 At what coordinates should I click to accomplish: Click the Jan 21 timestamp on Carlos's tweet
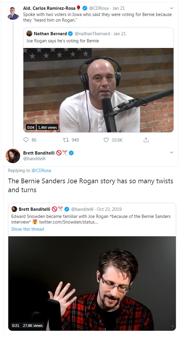tap(118, 8)
